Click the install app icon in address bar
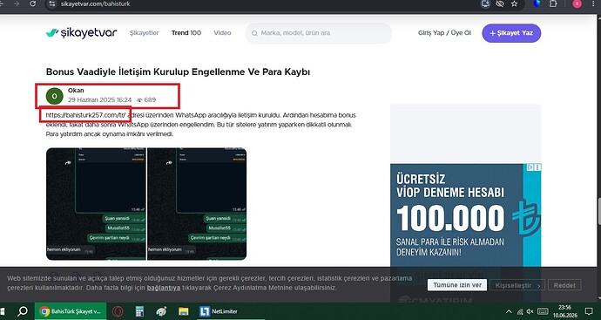The height and width of the screenshot is (320, 601). click(486, 3)
